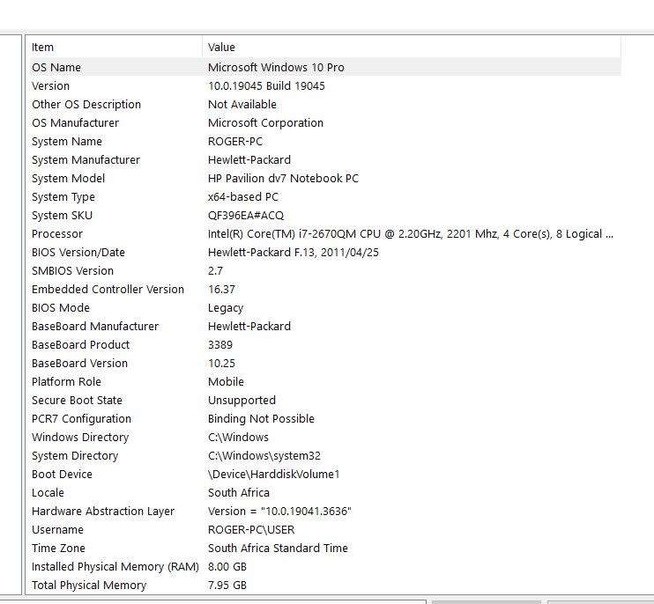The image size is (654, 604).
Task: Select the System Name row
Action: tap(67, 141)
